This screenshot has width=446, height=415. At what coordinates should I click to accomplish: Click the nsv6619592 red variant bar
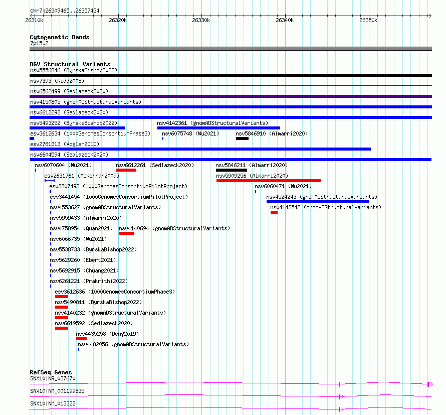[62, 328]
